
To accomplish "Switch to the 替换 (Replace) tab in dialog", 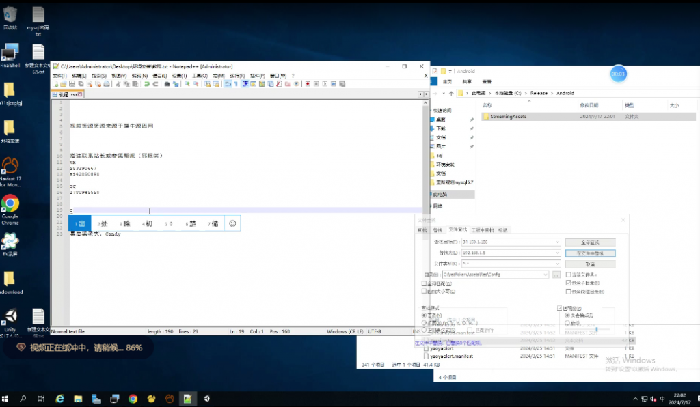I will 437,230.
